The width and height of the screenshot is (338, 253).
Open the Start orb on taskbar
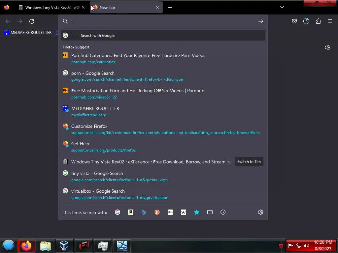[x=8, y=245]
